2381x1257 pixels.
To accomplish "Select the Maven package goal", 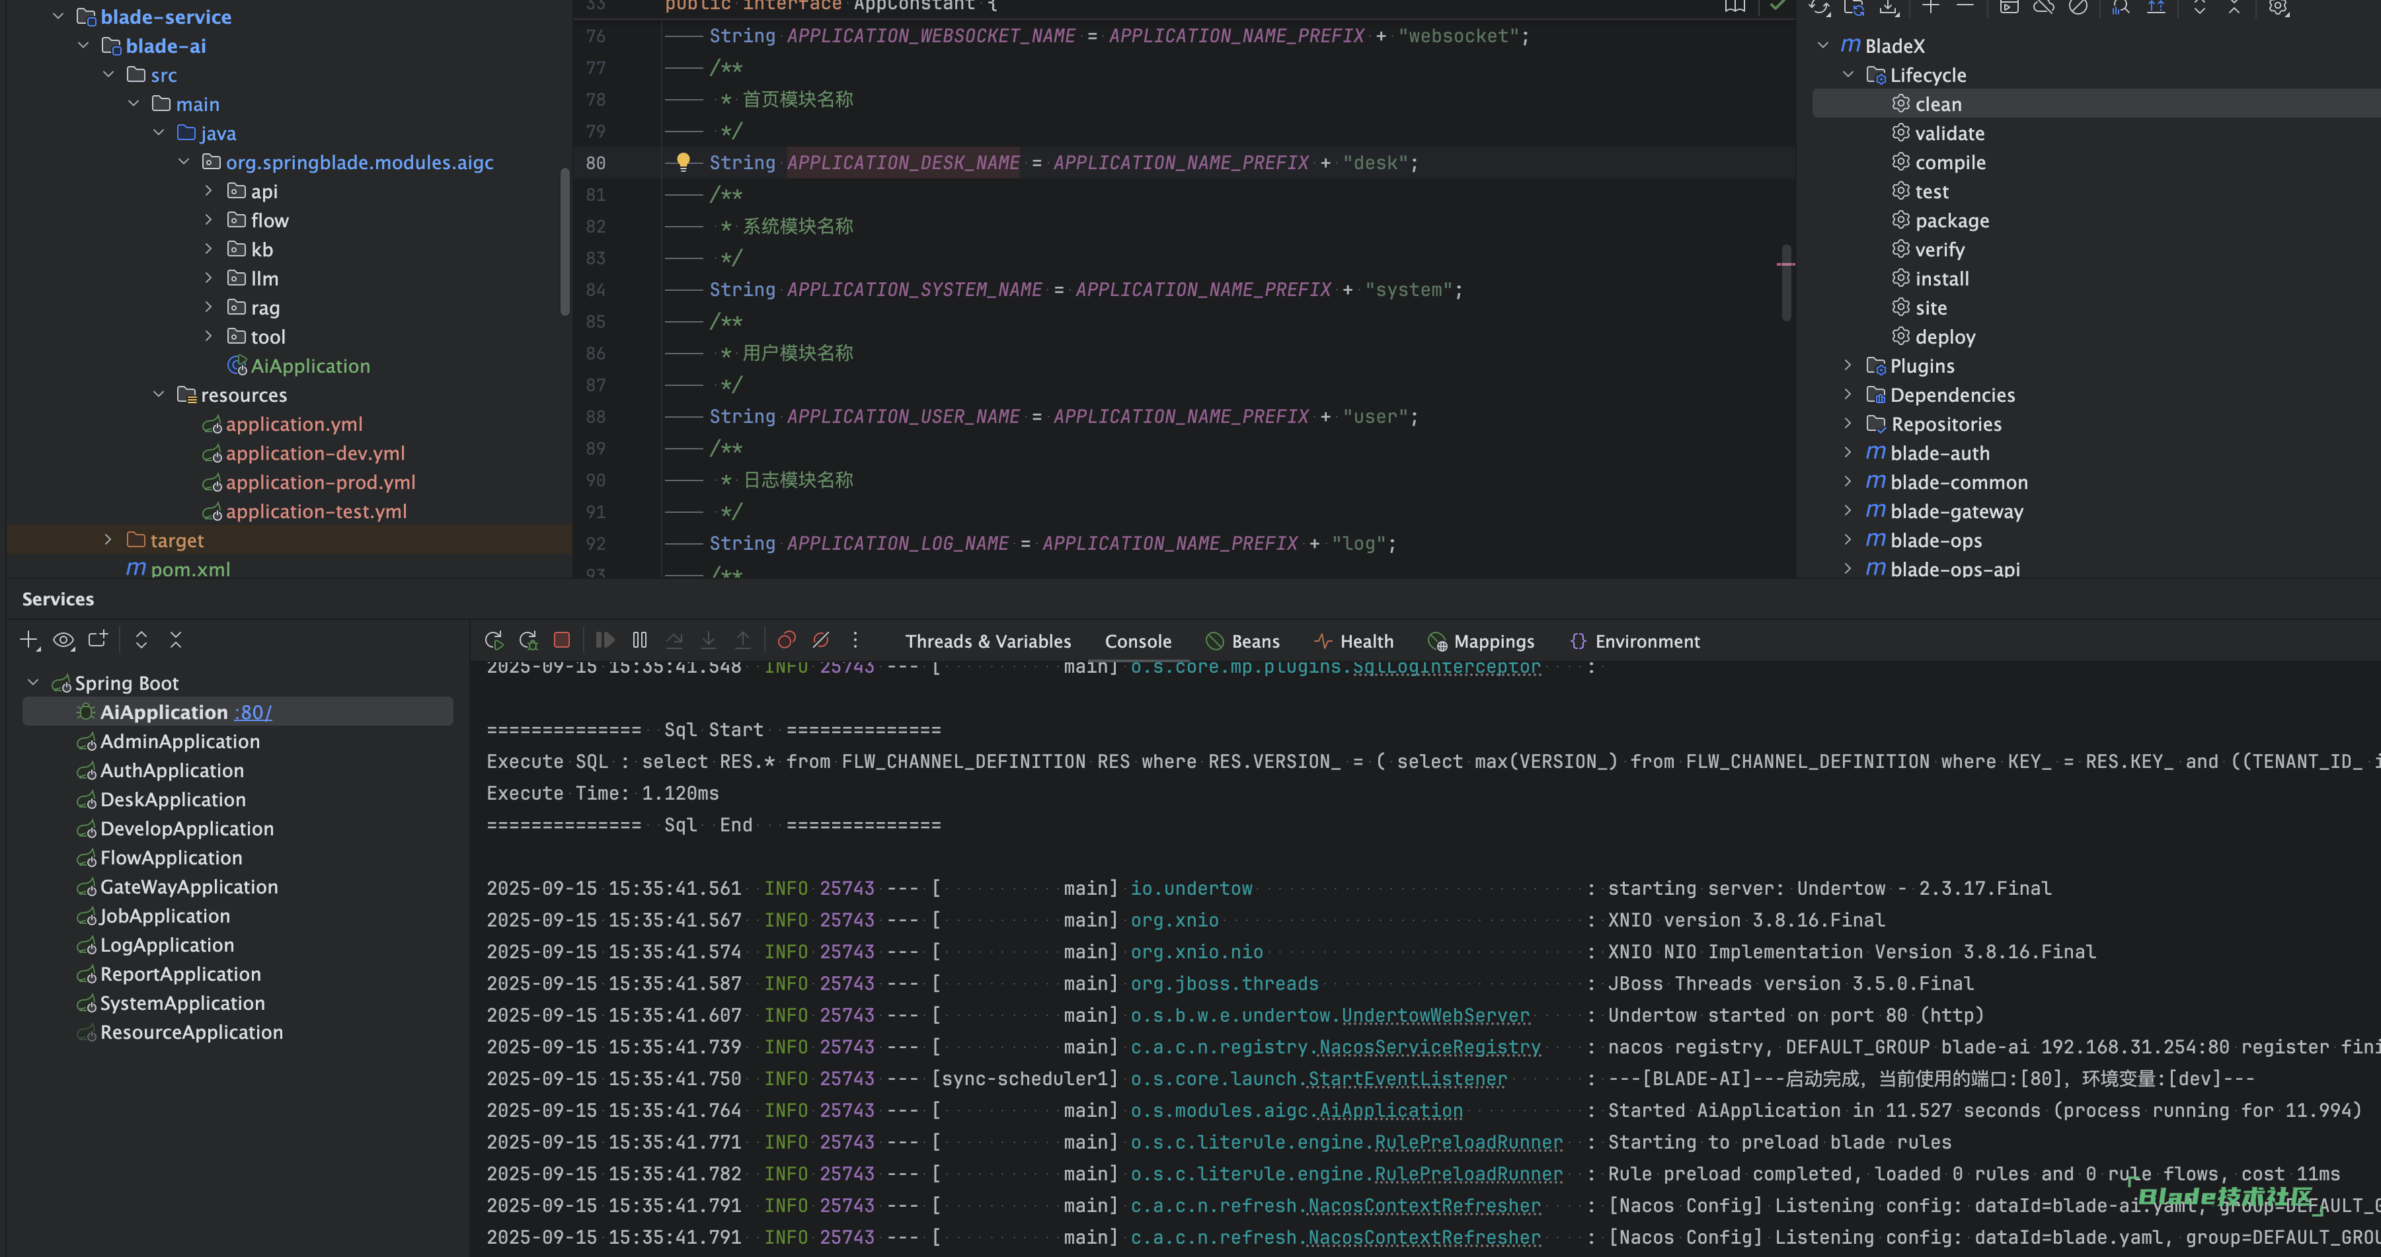I will point(1951,220).
